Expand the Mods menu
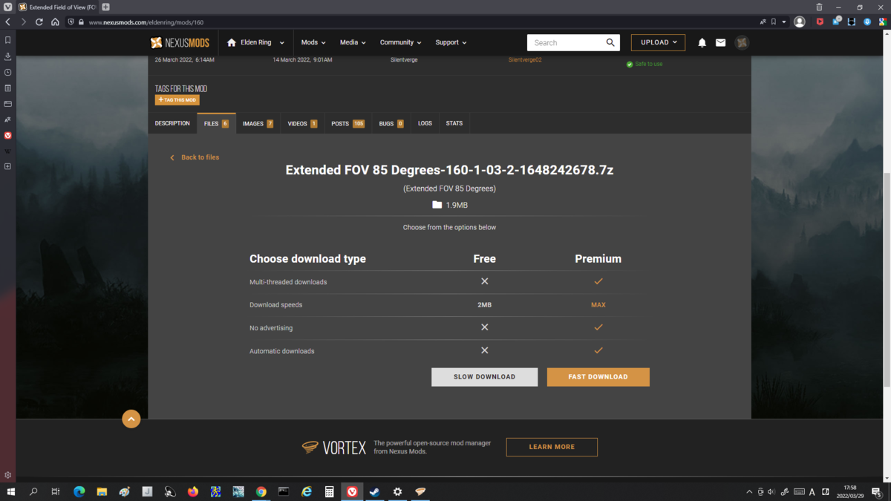The height and width of the screenshot is (501, 891). (x=313, y=43)
